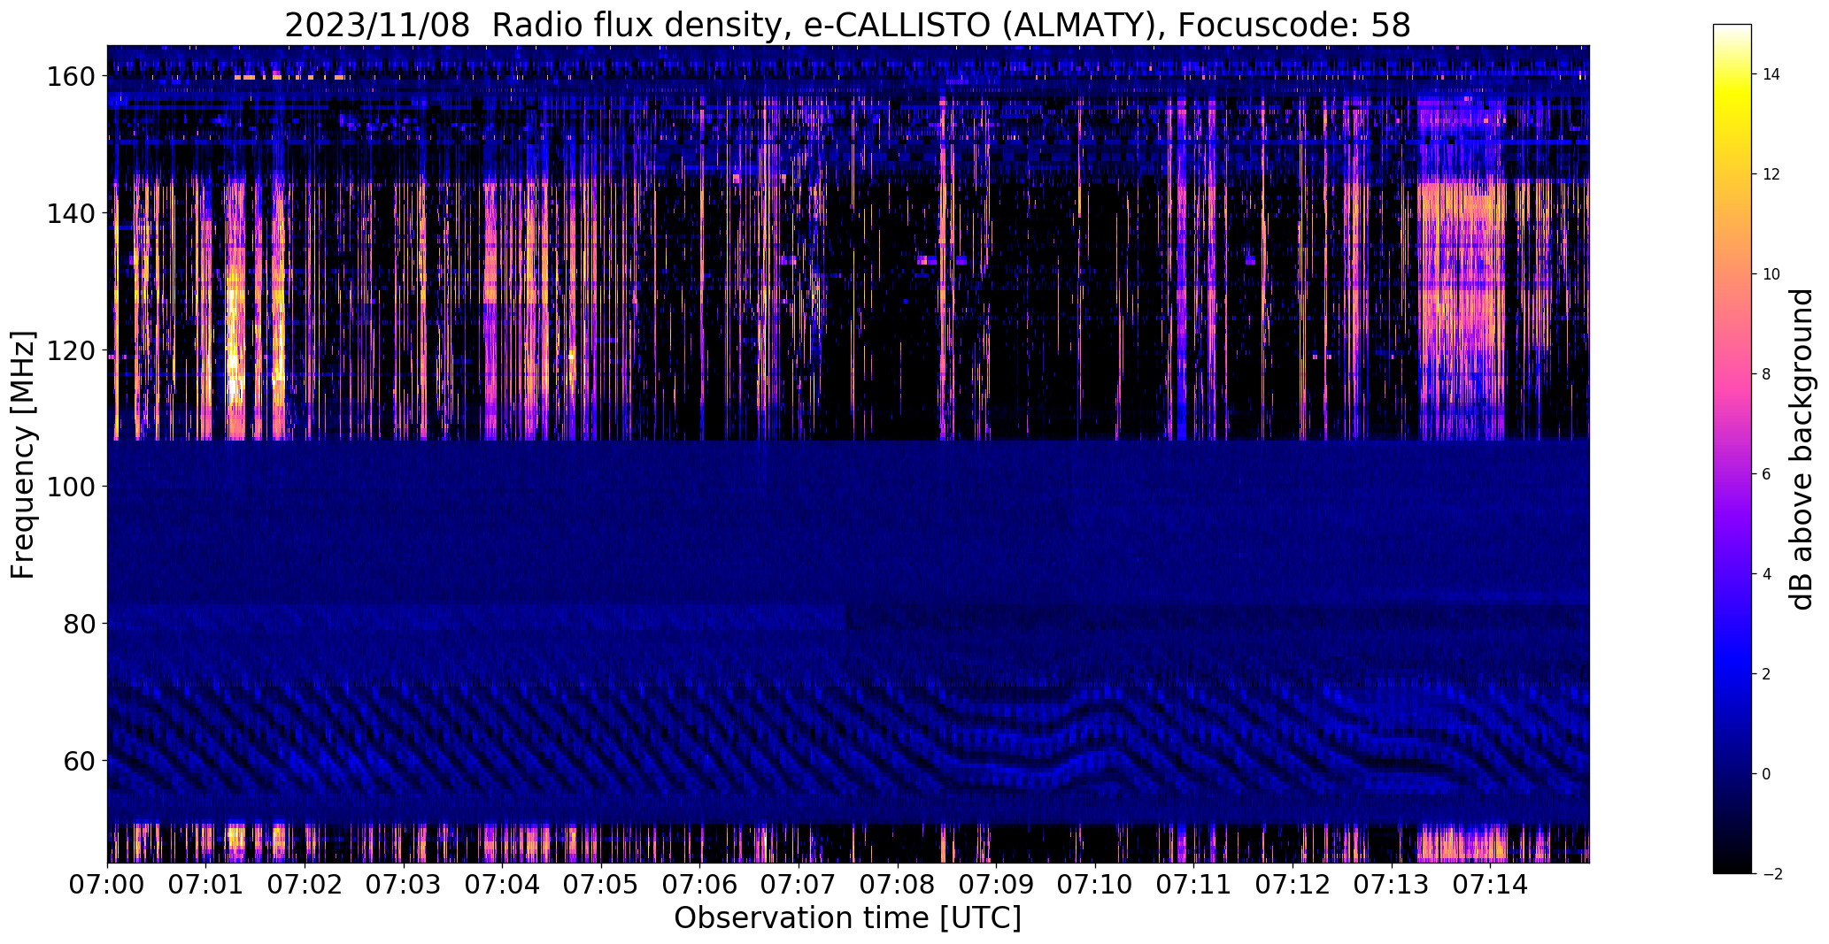Click the colorbar tick label 4

[1766, 574]
